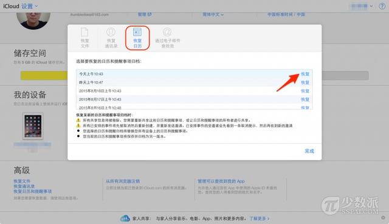Click the 恢复日历和提醒事项 link under 高级

click(x=33, y=192)
